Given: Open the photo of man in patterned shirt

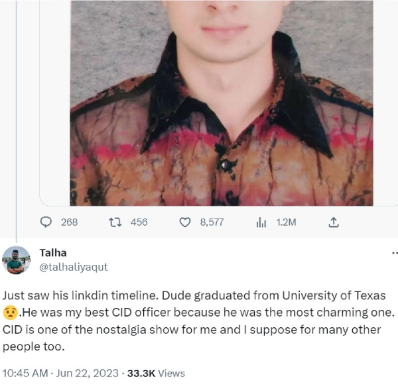Looking at the screenshot, I should click(x=222, y=100).
